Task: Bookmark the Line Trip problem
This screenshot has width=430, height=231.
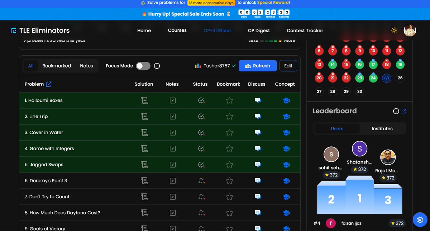Action: (x=230, y=116)
